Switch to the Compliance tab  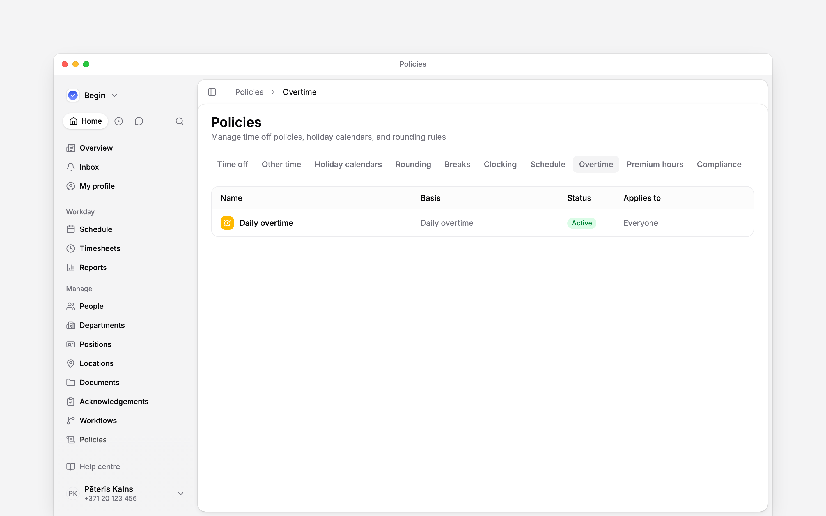719,165
